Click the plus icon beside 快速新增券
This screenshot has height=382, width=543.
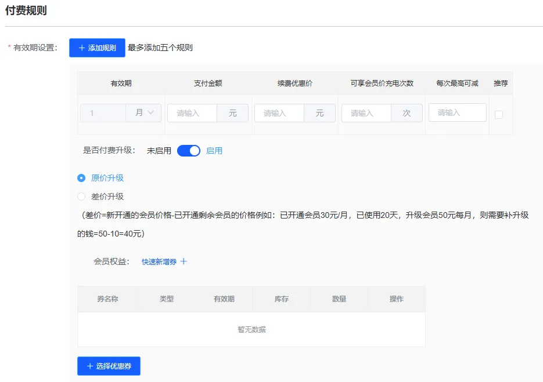[184, 261]
